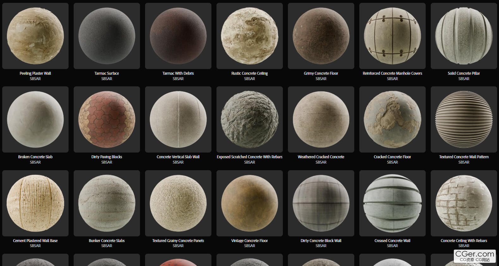Click the "Bunker Concrete Slabs" title
The height and width of the screenshot is (266, 499).
pyautogui.click(x=107, y=241)
